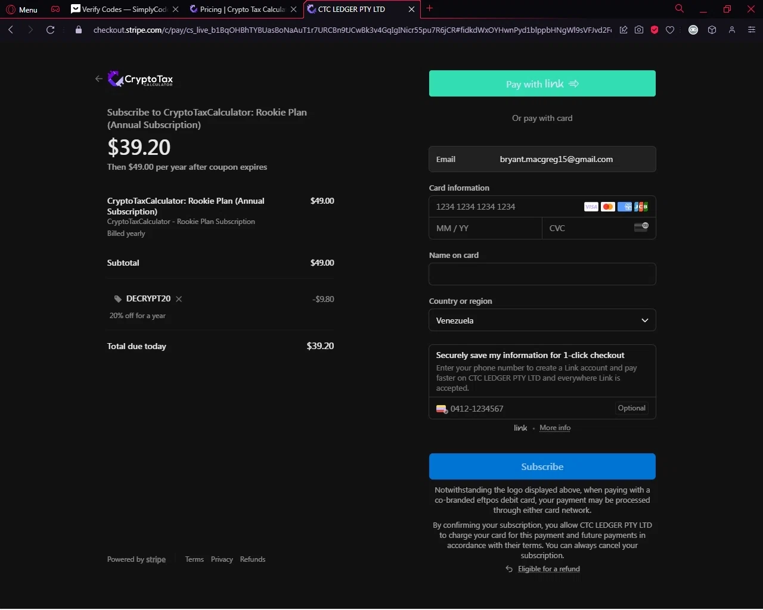Open the Privacy link
The height and width of the screenshot is (610, 763).
(222, 559)
